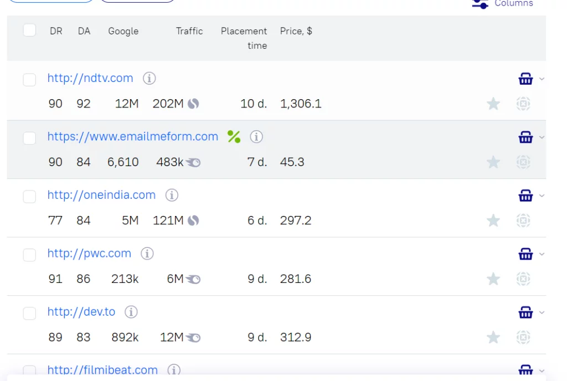Select the ndtv.com row checkbox

point(29,80)
